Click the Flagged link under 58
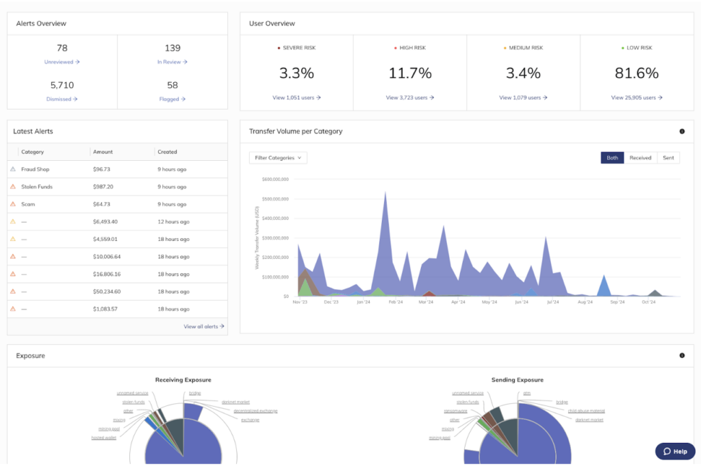This screenshot has height=471, width=701. [x=172, y=99]
